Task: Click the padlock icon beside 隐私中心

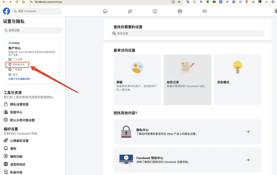Action: click(126, 131)
